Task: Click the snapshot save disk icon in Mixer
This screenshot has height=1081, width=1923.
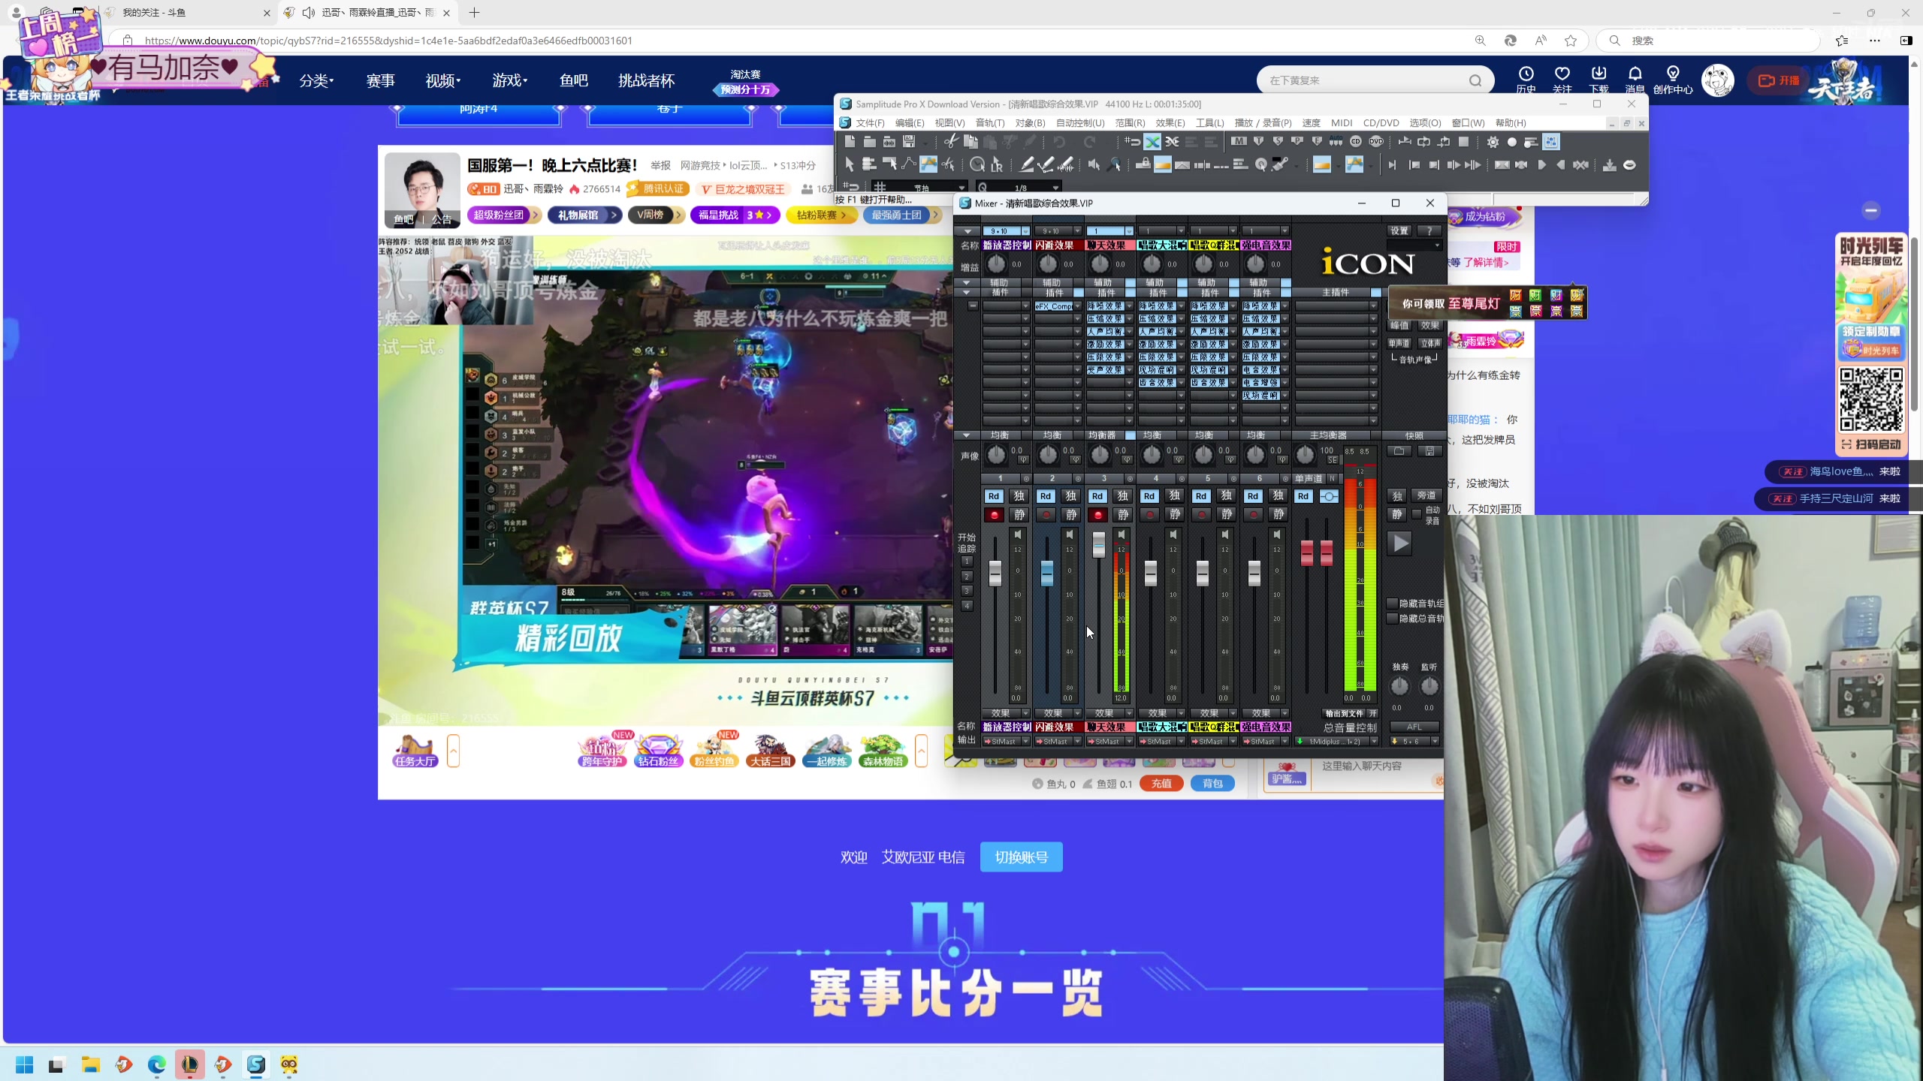Action: pos(1429,451)
